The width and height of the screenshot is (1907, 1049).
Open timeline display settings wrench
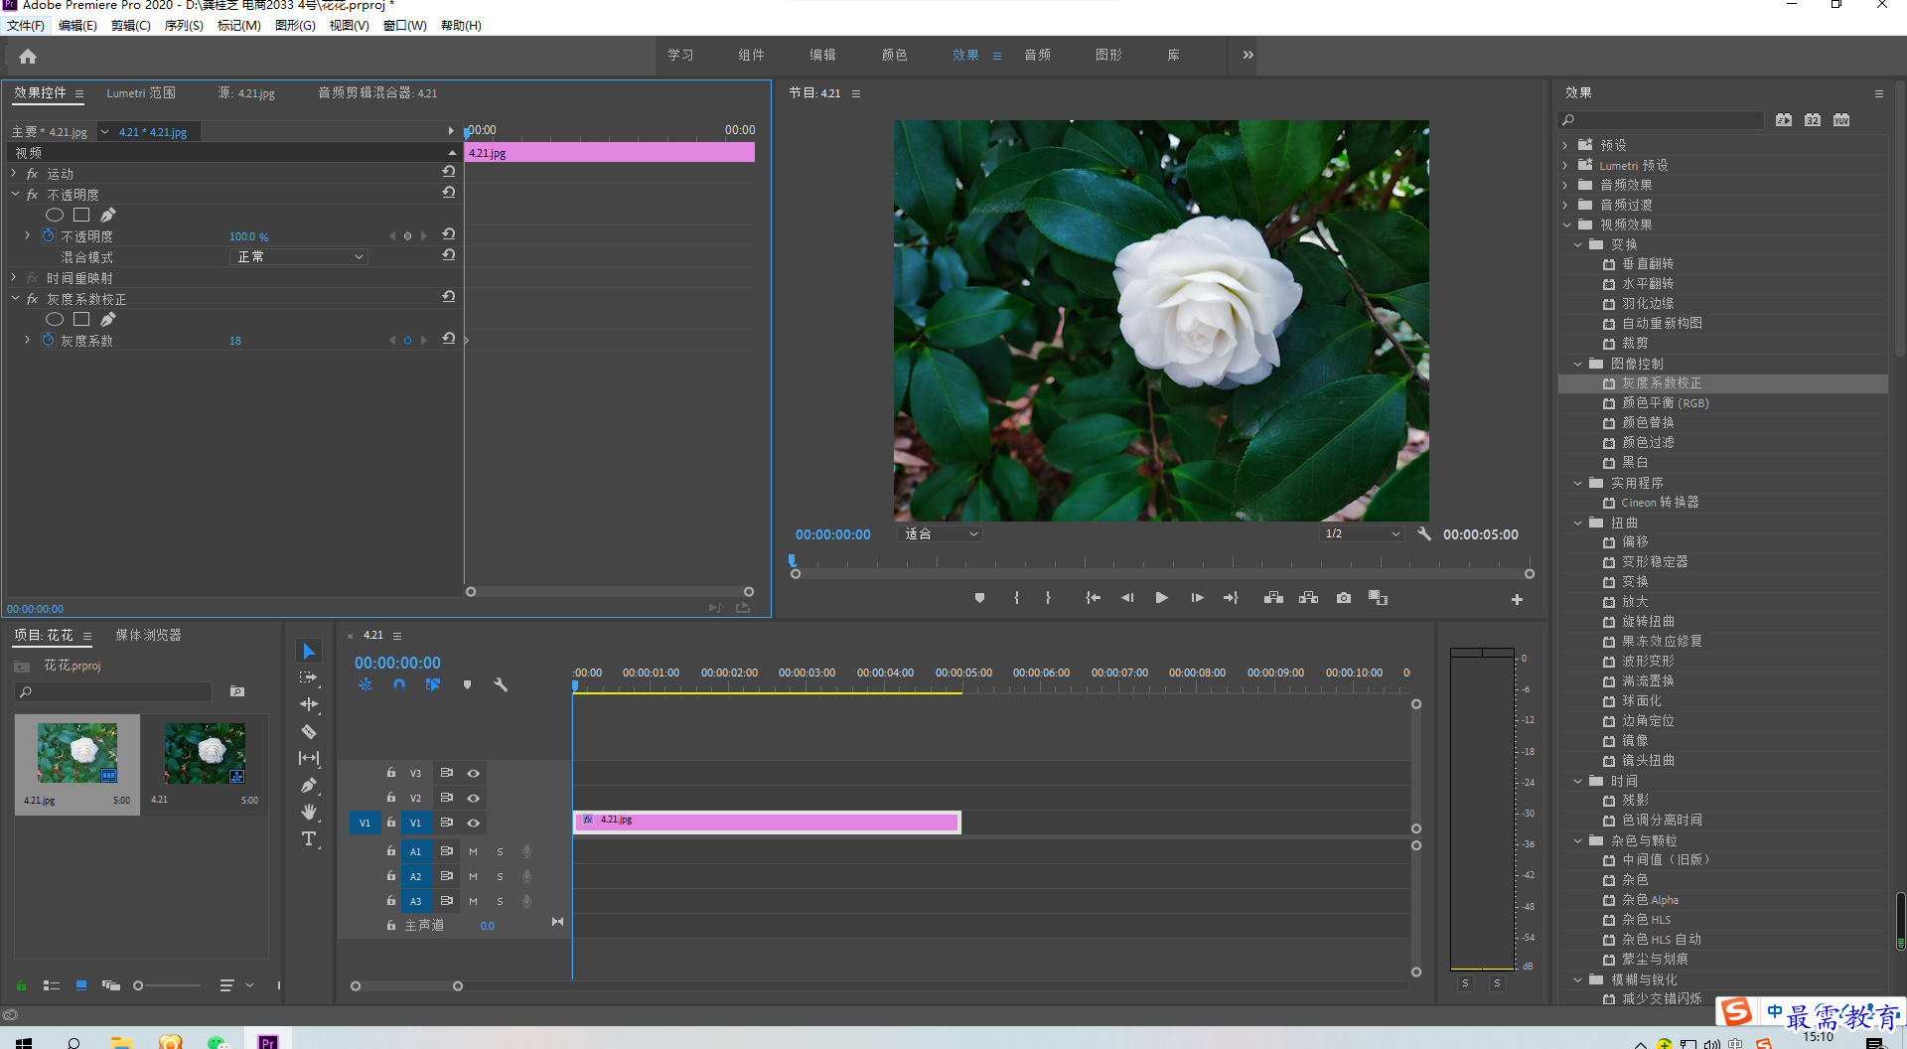point(501,684)
